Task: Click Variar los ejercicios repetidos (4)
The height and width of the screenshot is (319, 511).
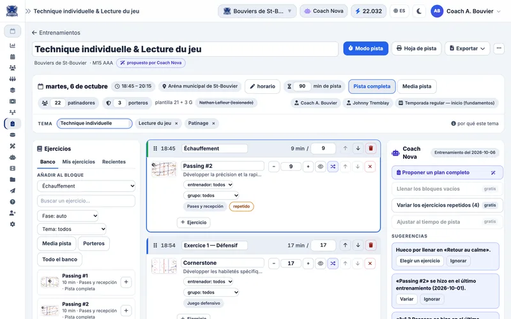Action: [446, 205]
